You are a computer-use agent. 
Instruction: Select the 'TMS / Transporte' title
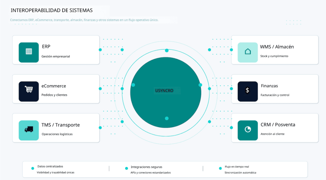[60, 125]
